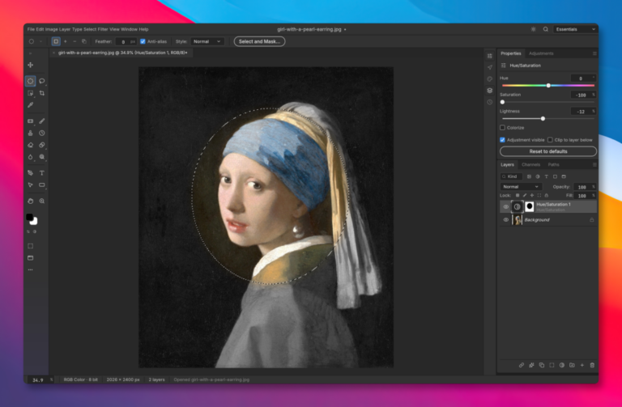
Task: Choose New selection mode in options bar
Action: tap(56, 41)
